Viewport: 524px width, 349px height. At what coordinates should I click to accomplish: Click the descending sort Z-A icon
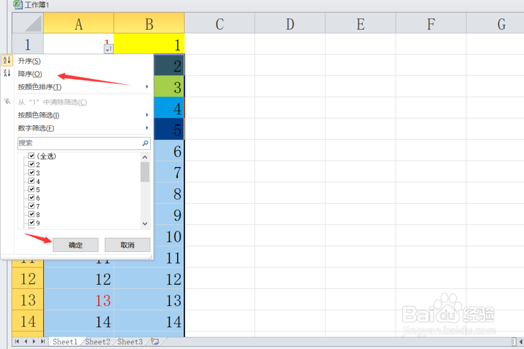[x=7, y=73]
